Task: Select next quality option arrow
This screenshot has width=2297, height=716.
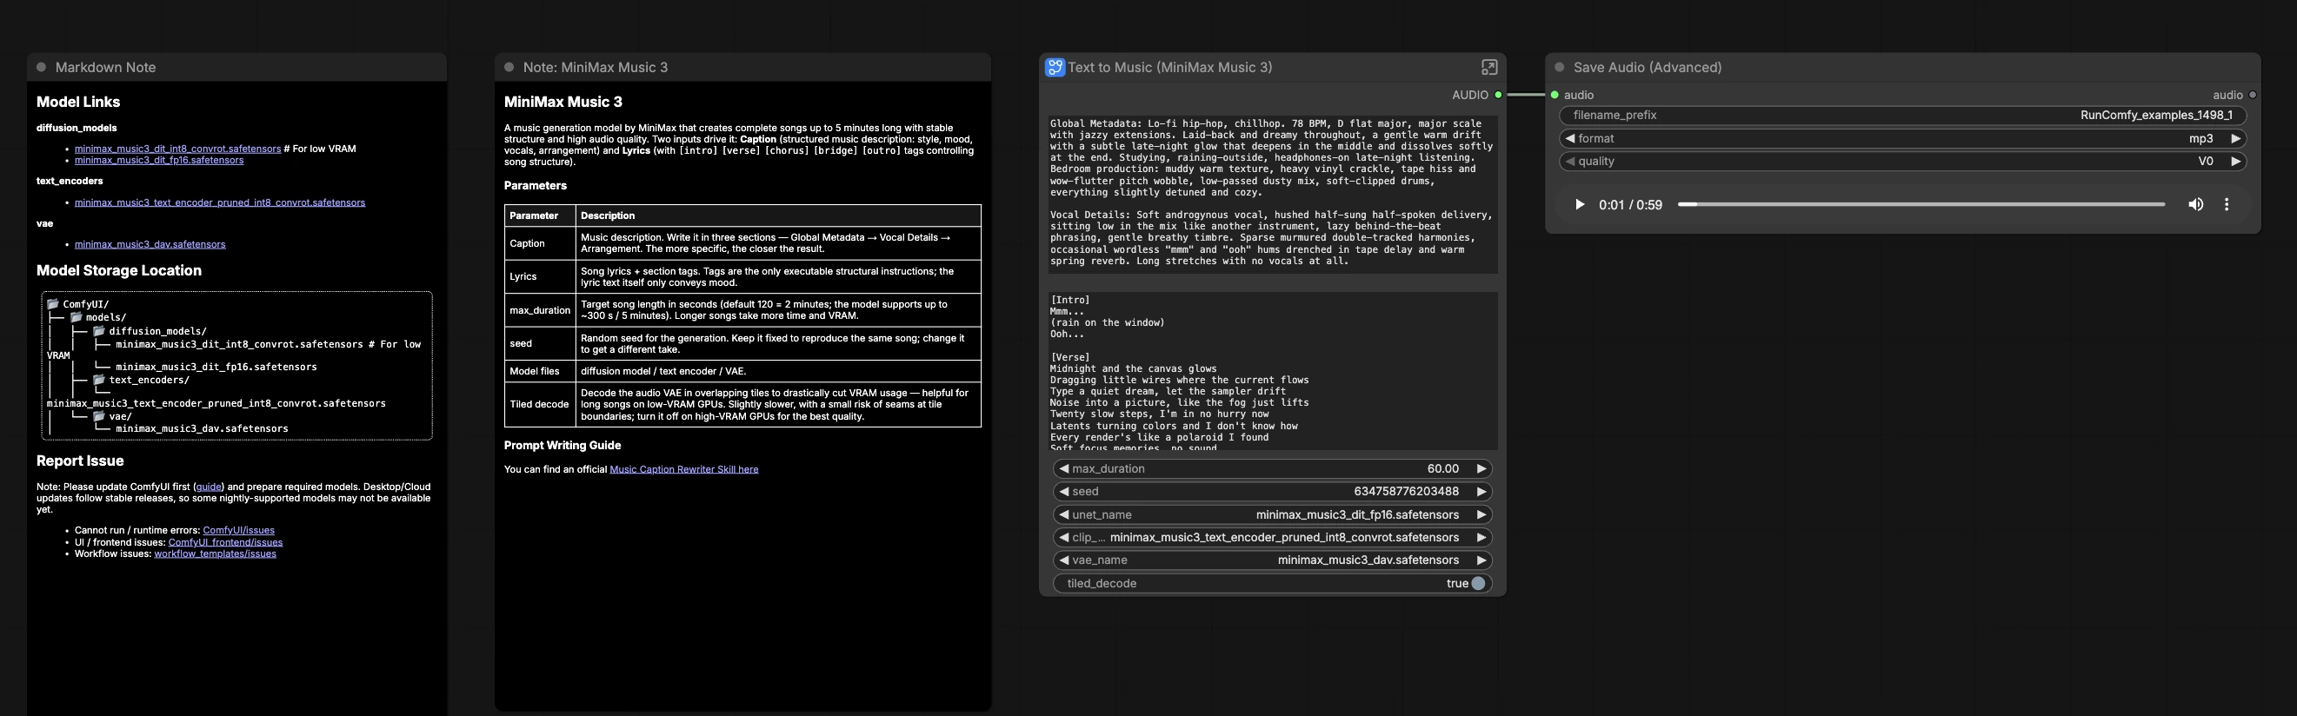Action: tap(2235, 162)
